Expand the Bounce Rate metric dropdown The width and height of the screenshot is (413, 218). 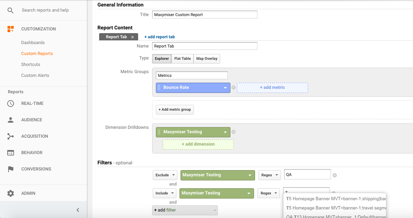(225, 88)
